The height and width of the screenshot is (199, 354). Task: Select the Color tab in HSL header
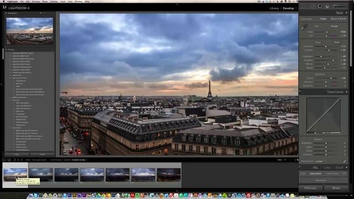point(327,167)
